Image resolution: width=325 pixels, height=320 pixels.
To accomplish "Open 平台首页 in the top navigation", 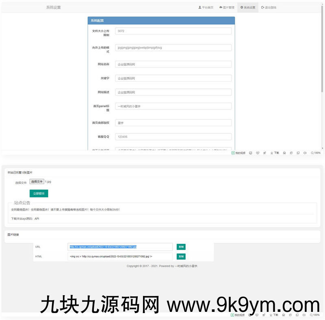I will pyautogui.click(x=206, y=7).
